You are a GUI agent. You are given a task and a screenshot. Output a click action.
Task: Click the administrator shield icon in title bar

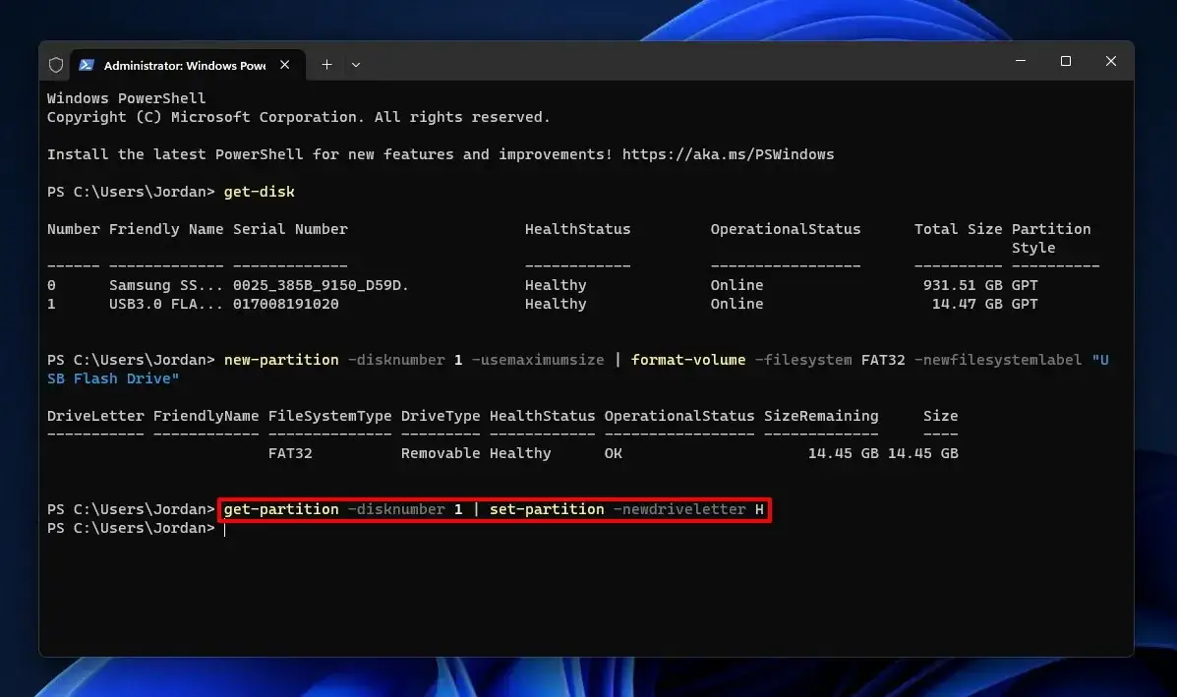click(55, 65)
